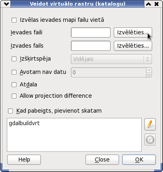Open the window menu arrow in title bar
Screen dimensions: 163x172
click(6, 4)
